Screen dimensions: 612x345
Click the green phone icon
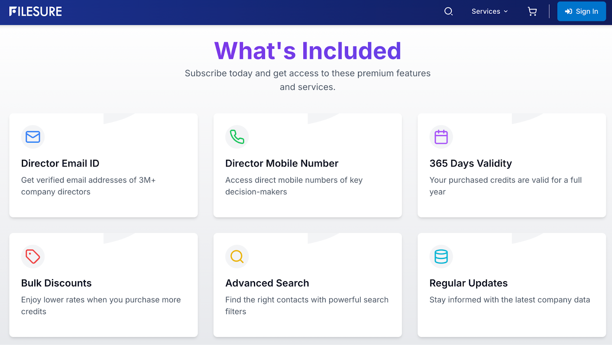(x=237, y=137)
